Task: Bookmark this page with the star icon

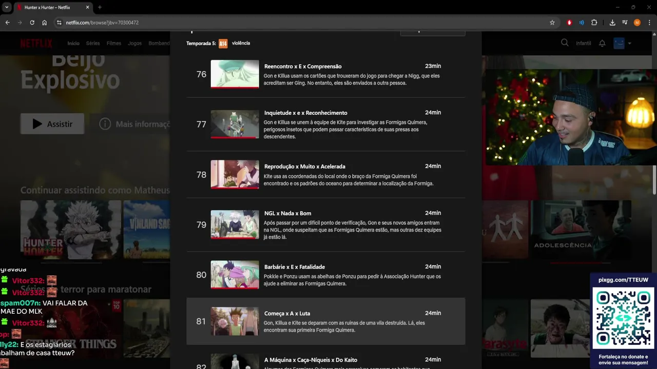Action: point(552,23)
